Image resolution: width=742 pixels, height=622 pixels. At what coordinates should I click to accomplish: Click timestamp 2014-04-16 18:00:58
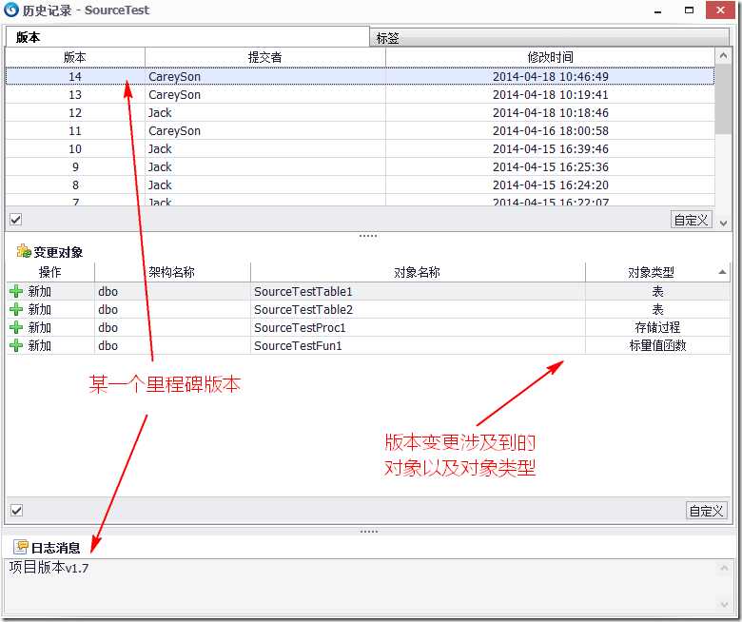coord(551,130)
